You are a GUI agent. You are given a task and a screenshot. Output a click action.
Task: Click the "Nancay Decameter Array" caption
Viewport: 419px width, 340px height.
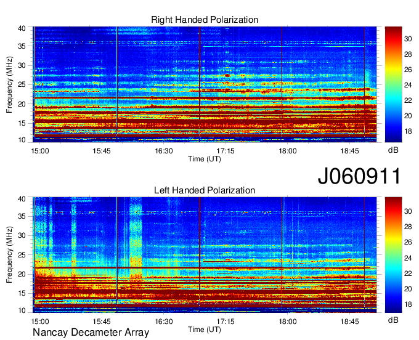click(91, 333)
